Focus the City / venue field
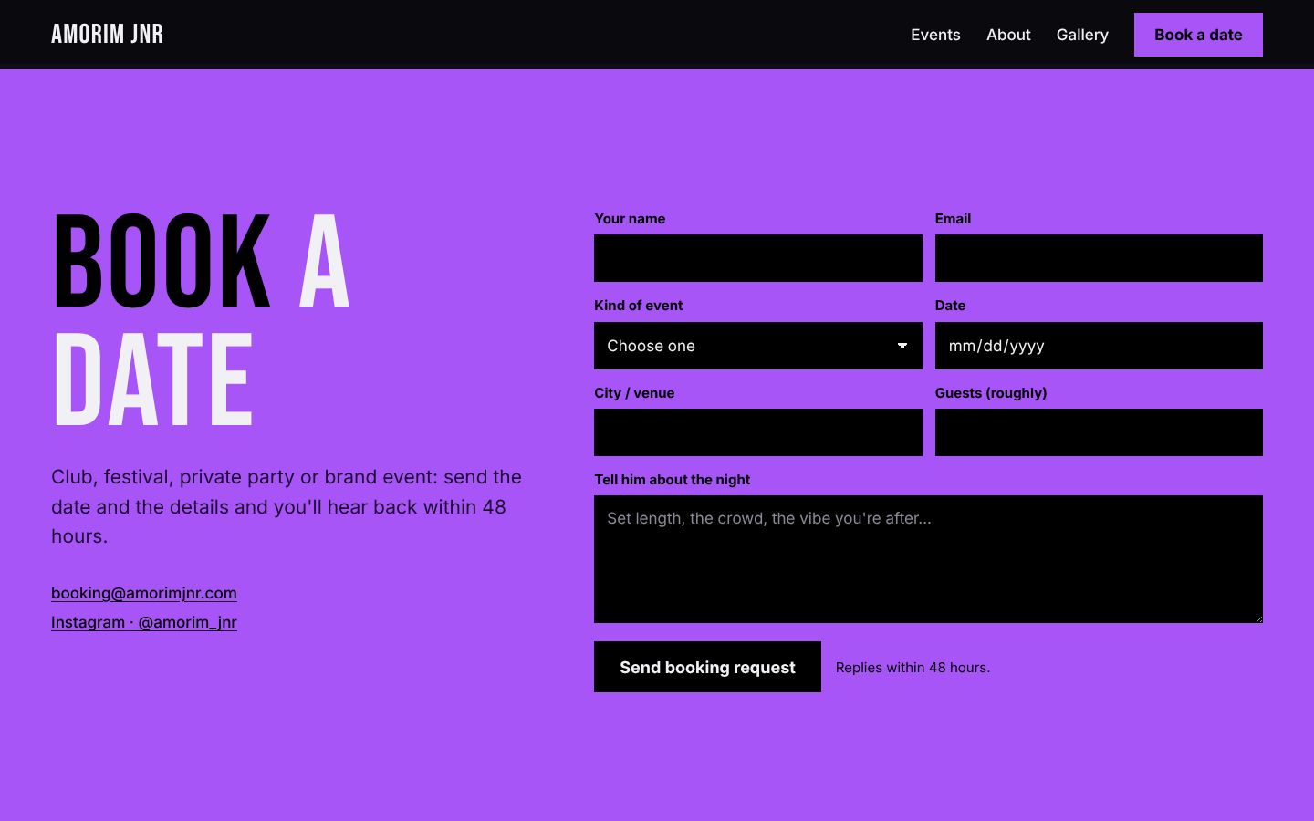The width and height of the screenshot is (1314, 821). click(758, 432)
